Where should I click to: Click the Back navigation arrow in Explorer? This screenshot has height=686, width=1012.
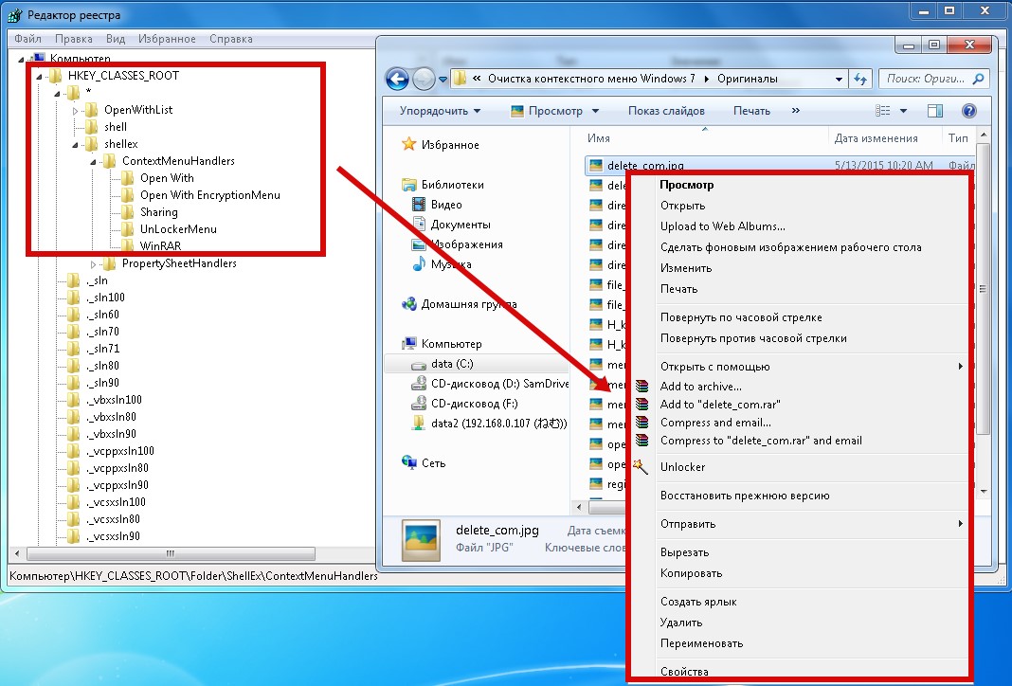pos(397,80)
